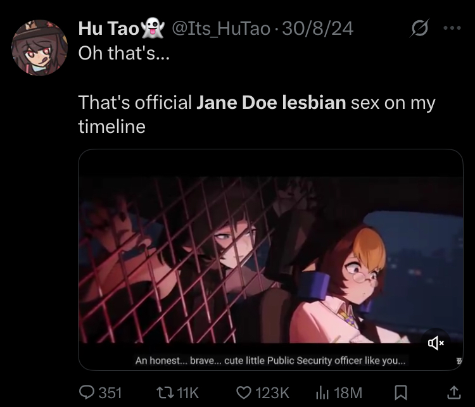Click the 18M views count
The image size is (475, 407).
348,393
